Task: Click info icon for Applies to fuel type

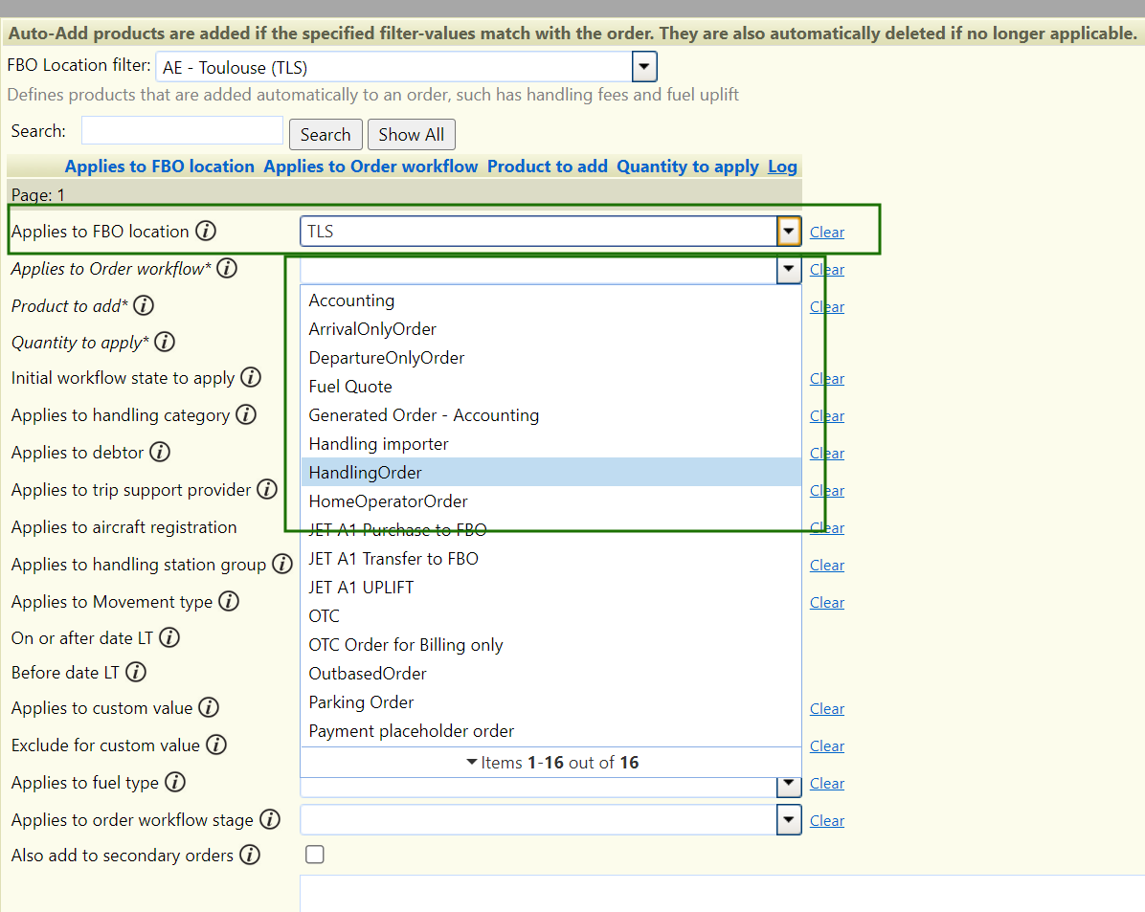Action: tap(175, 783)
